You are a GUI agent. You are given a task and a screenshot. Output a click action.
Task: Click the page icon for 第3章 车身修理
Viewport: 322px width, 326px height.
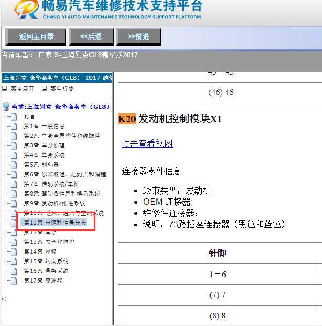[x=14, y=145]
